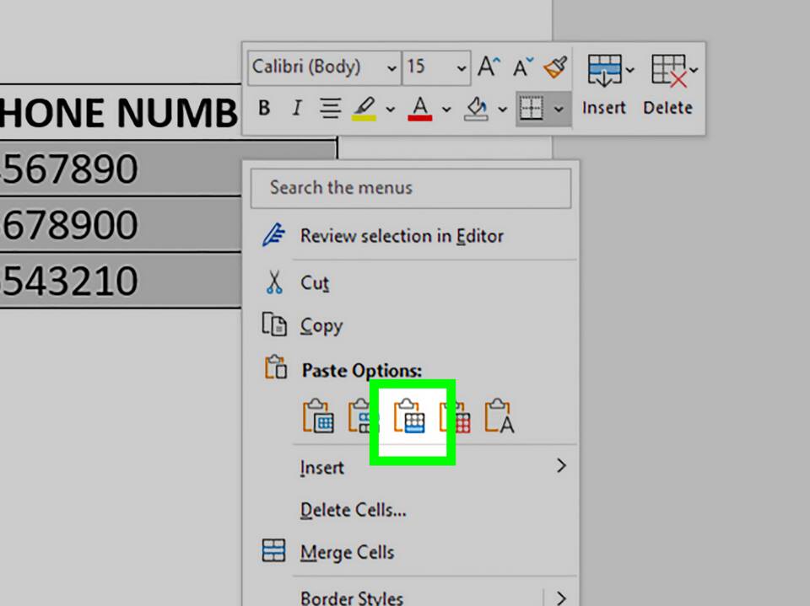Click the scissors Cut icon

coord(273,282)
